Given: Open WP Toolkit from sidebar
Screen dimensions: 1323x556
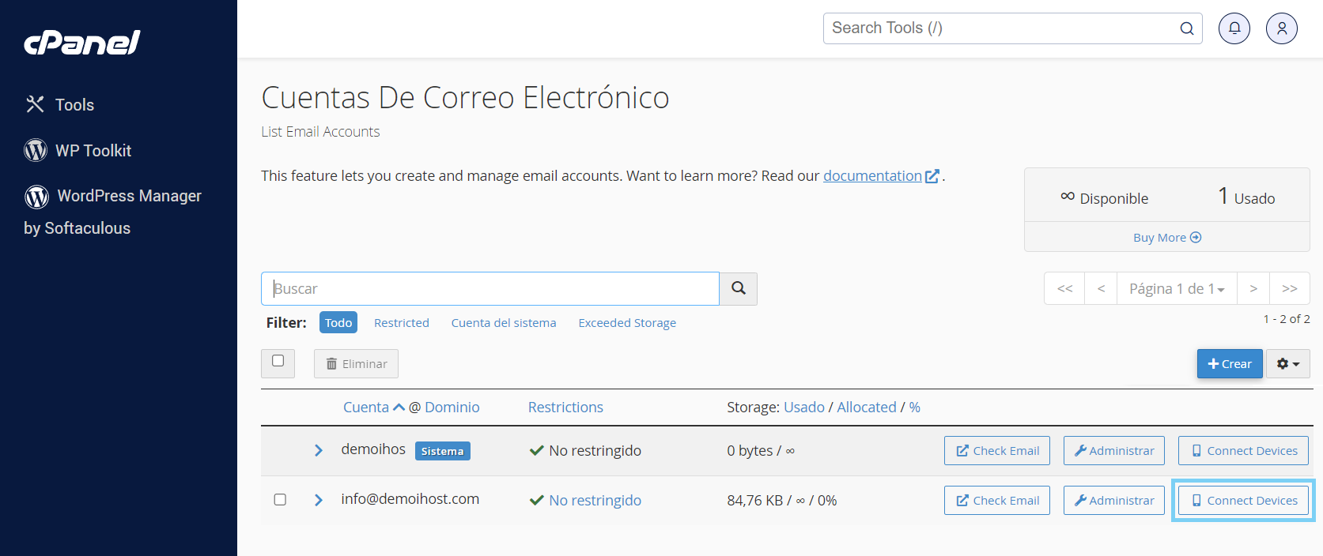Looking at the screenshot, I should pyautogui.click(x=93, y=151).
